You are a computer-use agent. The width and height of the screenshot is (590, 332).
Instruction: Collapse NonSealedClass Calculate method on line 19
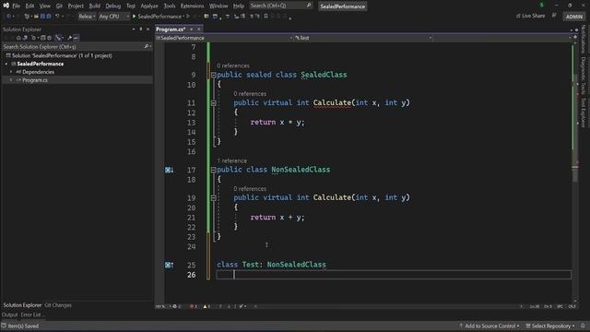pyautogui.click(x=213, y=197)
